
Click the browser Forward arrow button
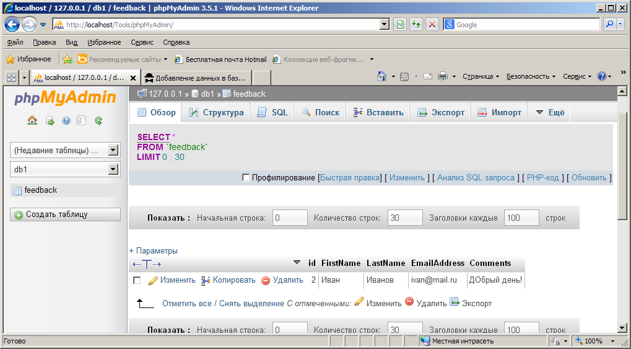point(29,25)
